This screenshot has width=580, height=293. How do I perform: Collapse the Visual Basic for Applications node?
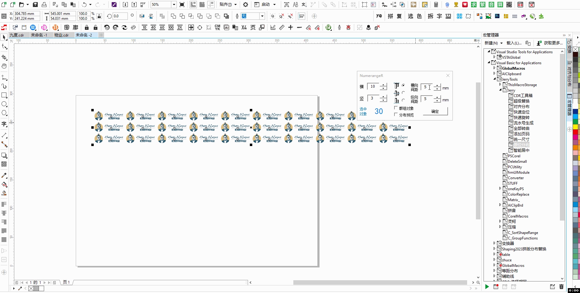(x=489, y=63)
